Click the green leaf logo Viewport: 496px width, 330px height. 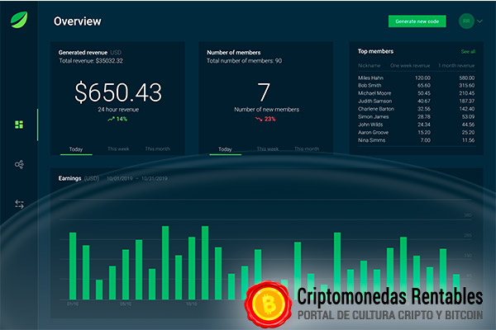tap(19, 20)
